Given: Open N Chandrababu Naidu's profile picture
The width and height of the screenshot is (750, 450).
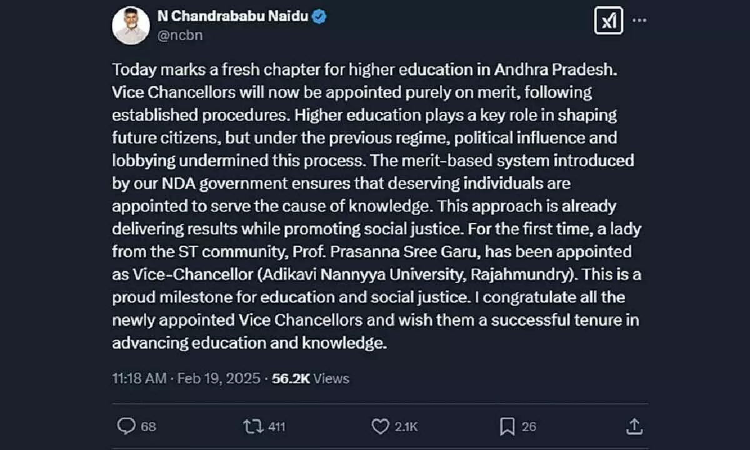Looking at the screenshot, I should 131,26.
